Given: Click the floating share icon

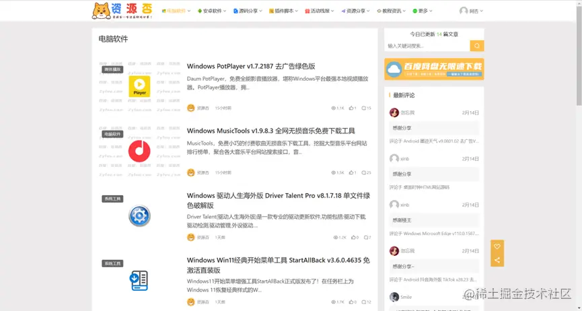Looking at the screenshot, I should point(497,260).
